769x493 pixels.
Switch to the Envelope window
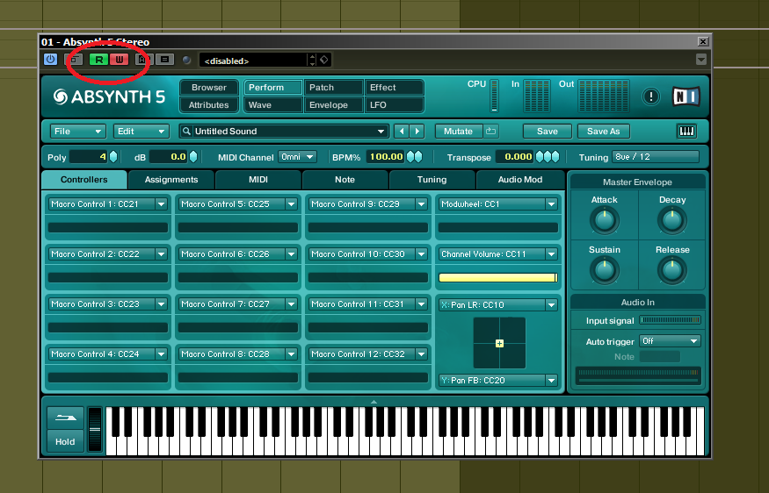(333, 104)
